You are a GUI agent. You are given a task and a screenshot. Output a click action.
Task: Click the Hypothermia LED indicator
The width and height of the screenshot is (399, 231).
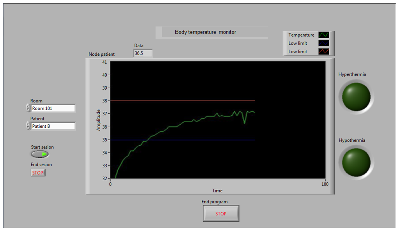click(356, 162)
